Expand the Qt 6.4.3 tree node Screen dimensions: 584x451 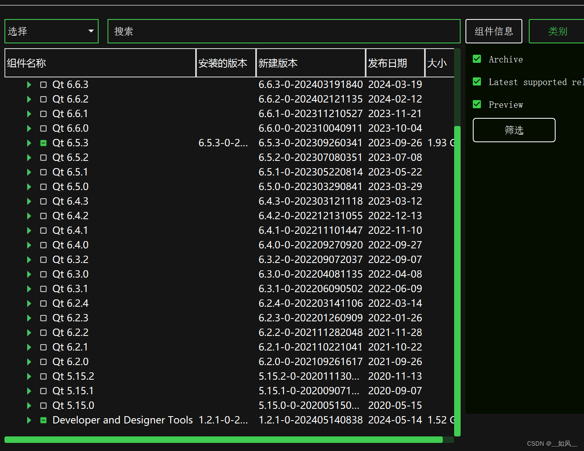(x=29, y=201)
